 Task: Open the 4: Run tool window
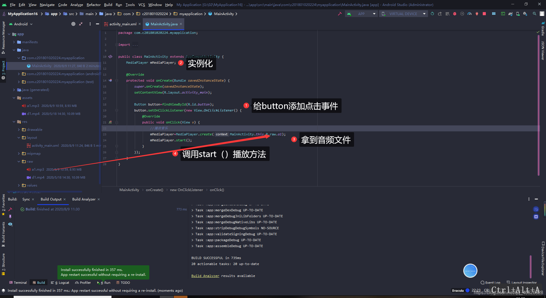104,283
